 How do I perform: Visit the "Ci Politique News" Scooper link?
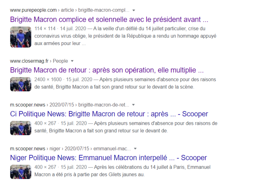pyautogui.click(x=109, y=114)
